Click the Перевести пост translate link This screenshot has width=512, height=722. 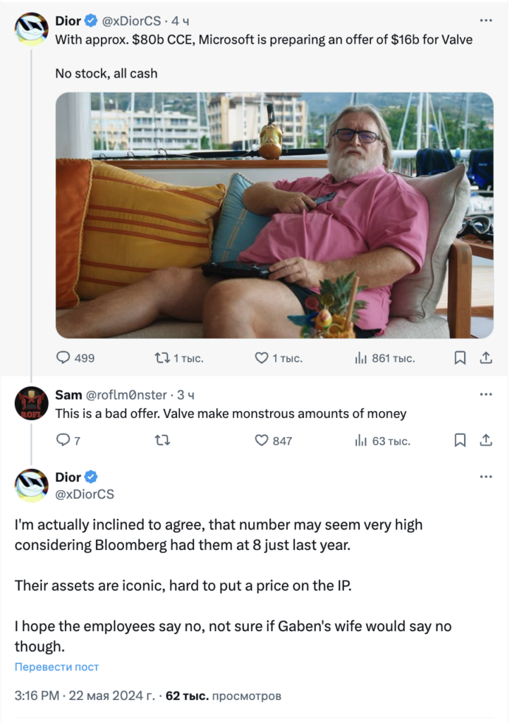click(x=56, y=667)
